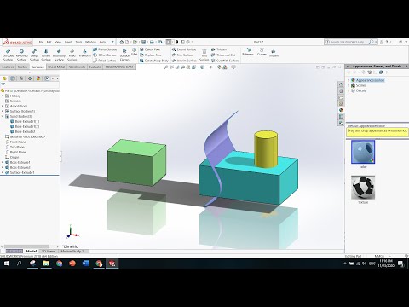
Task: Open the FeatureManager design tree tab
Action: pos(4,78)
